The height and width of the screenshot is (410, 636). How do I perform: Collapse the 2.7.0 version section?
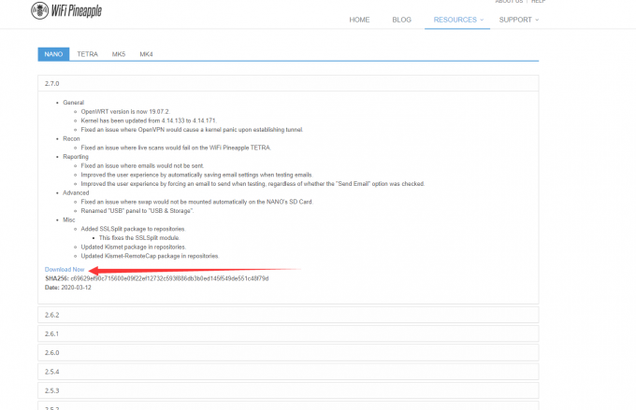tap(288, 83)
